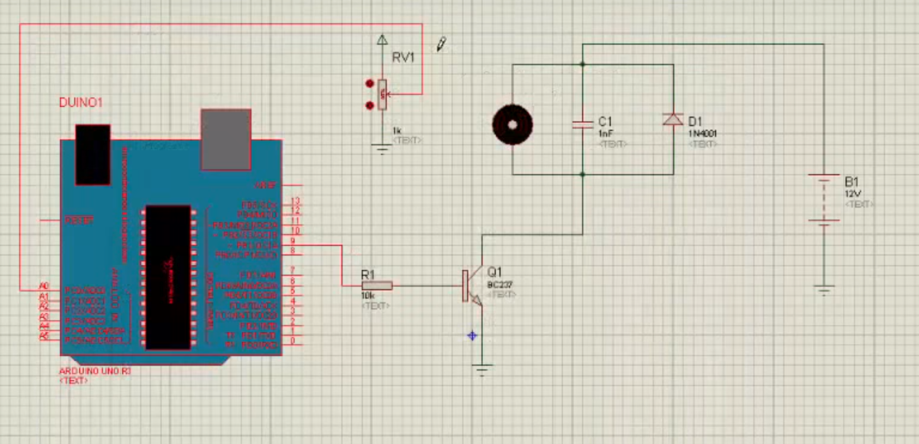919x444 pixels.
Task: Click the D1 label
Action: point(695,121)
